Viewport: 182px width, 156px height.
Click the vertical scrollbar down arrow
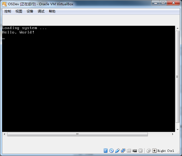tap(178, 129)
